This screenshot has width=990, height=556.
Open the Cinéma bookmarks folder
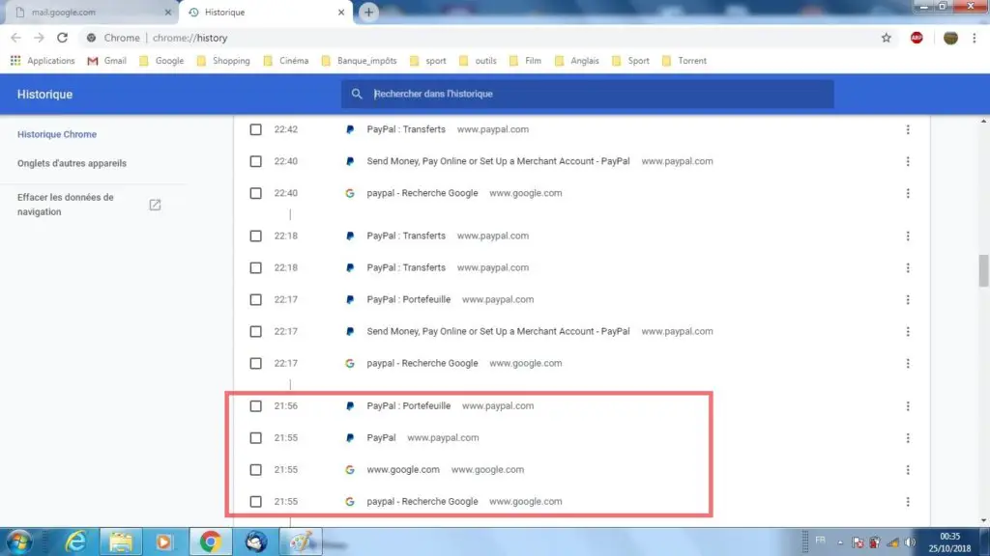[286, 61]
